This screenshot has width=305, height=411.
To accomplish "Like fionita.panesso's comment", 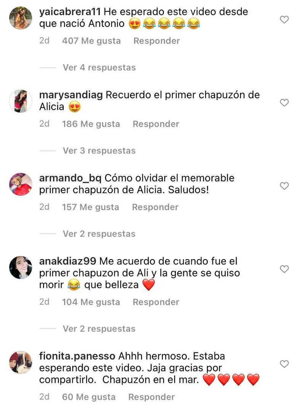I will (284, 364).
